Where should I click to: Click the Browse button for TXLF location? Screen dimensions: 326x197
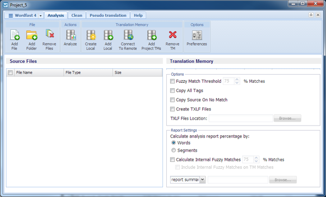[x=287, y=119]
